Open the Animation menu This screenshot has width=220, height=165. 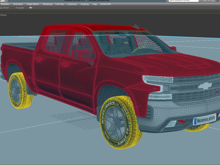(x=18, y=4)
